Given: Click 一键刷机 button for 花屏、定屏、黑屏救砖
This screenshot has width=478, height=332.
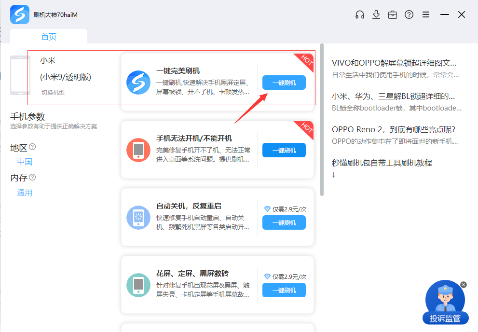Looking at the screenshot, I should click(284, 290).
